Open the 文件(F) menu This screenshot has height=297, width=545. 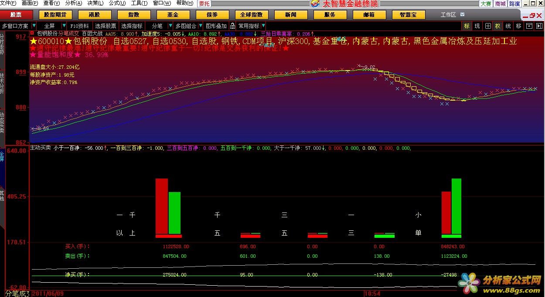(x=9, y=3)
